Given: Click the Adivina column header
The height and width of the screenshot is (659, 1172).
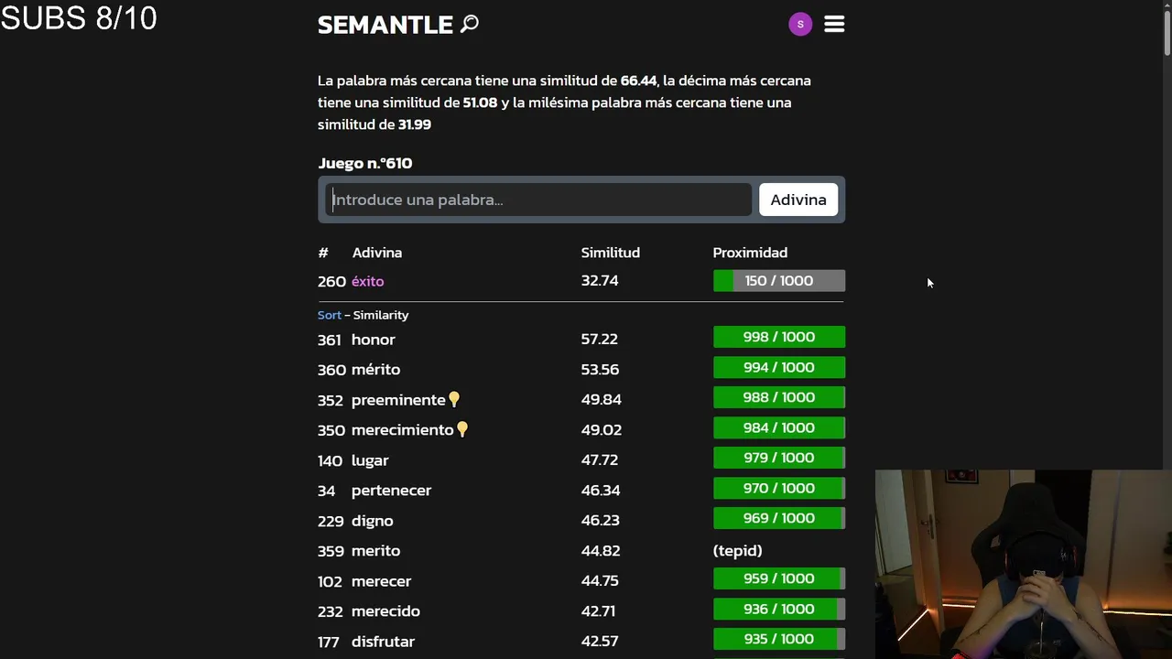Looking at the screenshot, I should [377, 253].
